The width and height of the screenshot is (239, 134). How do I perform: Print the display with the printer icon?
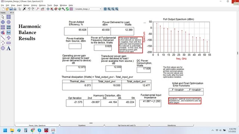tap(15, 9)
